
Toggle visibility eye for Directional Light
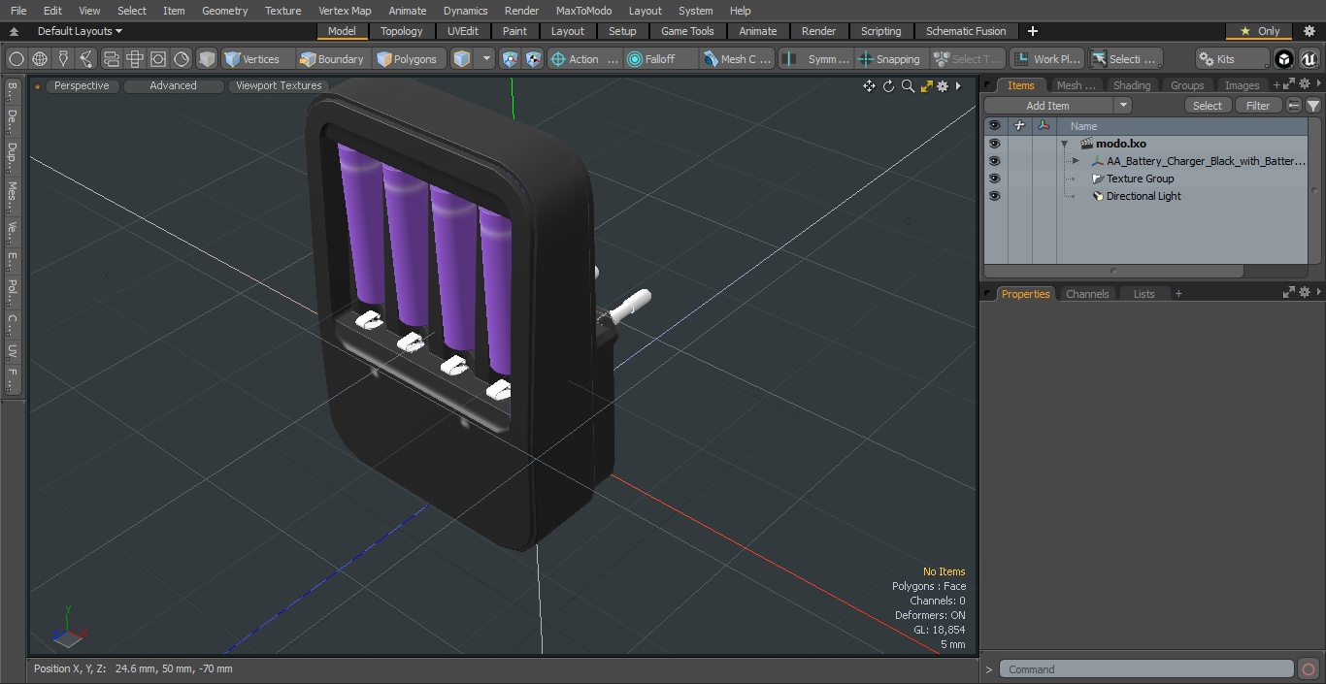pyautogui.click(x=994, y=196)
